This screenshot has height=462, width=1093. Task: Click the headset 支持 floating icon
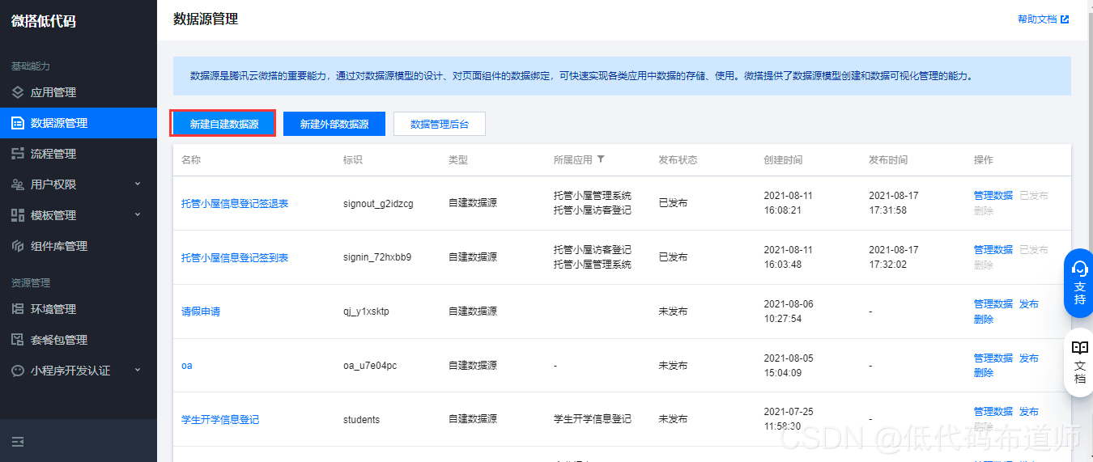pyautogui.click(x=1079, y=268)
